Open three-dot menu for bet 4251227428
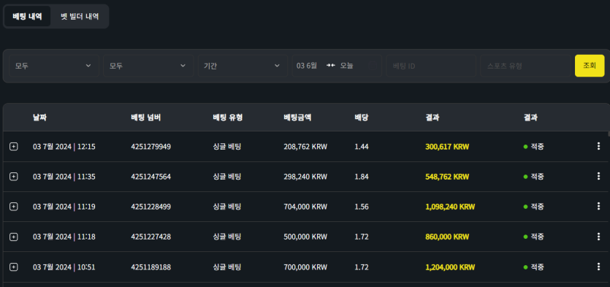The image size is (610, 287). (x=598, y=236)
